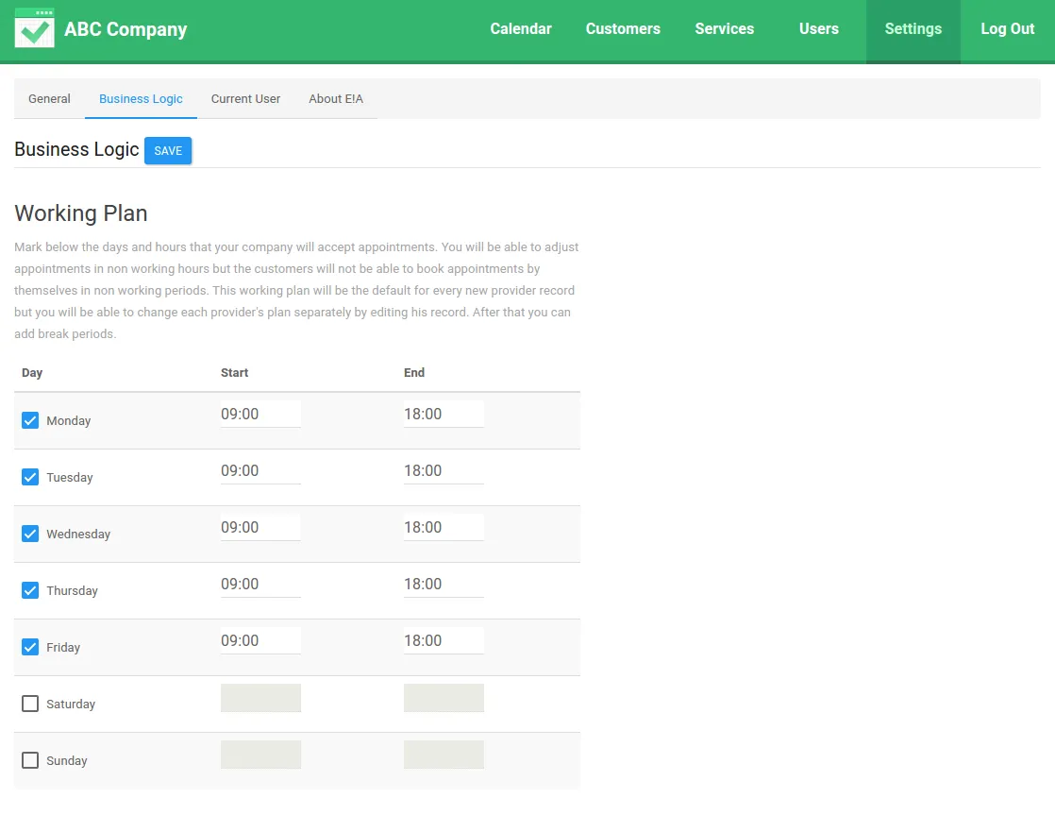Go to the Customers page
This screenshot has height=815, width=1055.
coord(623,29)
